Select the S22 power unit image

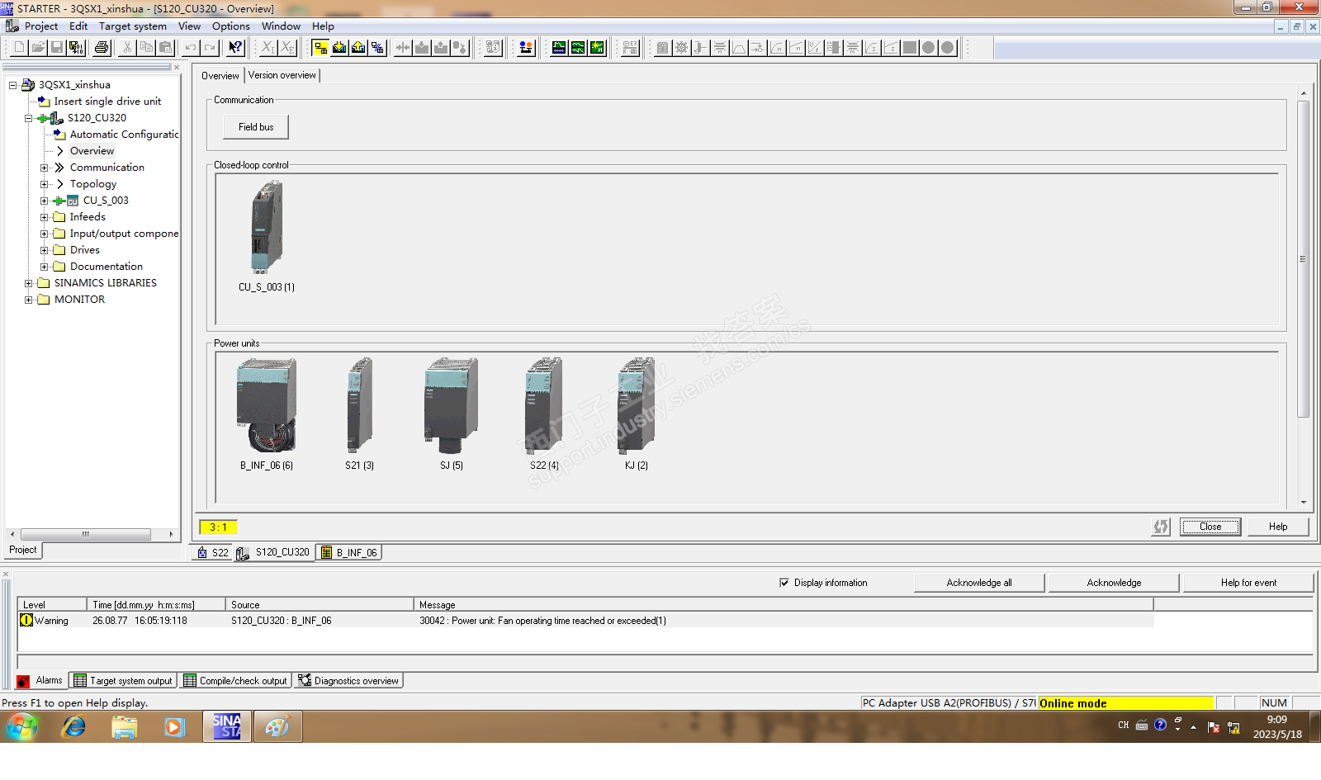[x=544, y=404]
